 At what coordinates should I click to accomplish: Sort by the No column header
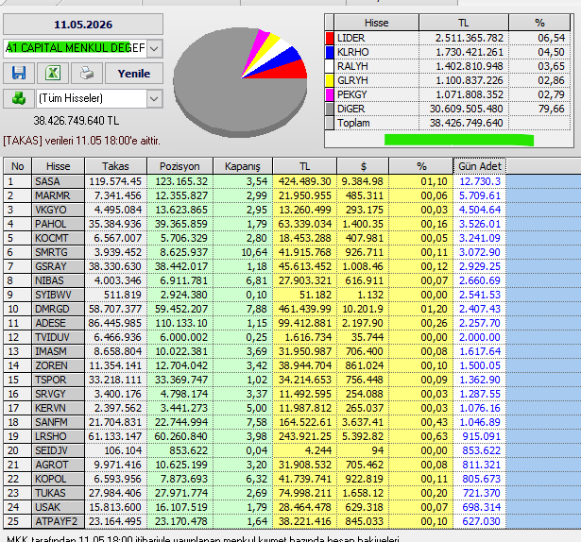coord(17,166)
